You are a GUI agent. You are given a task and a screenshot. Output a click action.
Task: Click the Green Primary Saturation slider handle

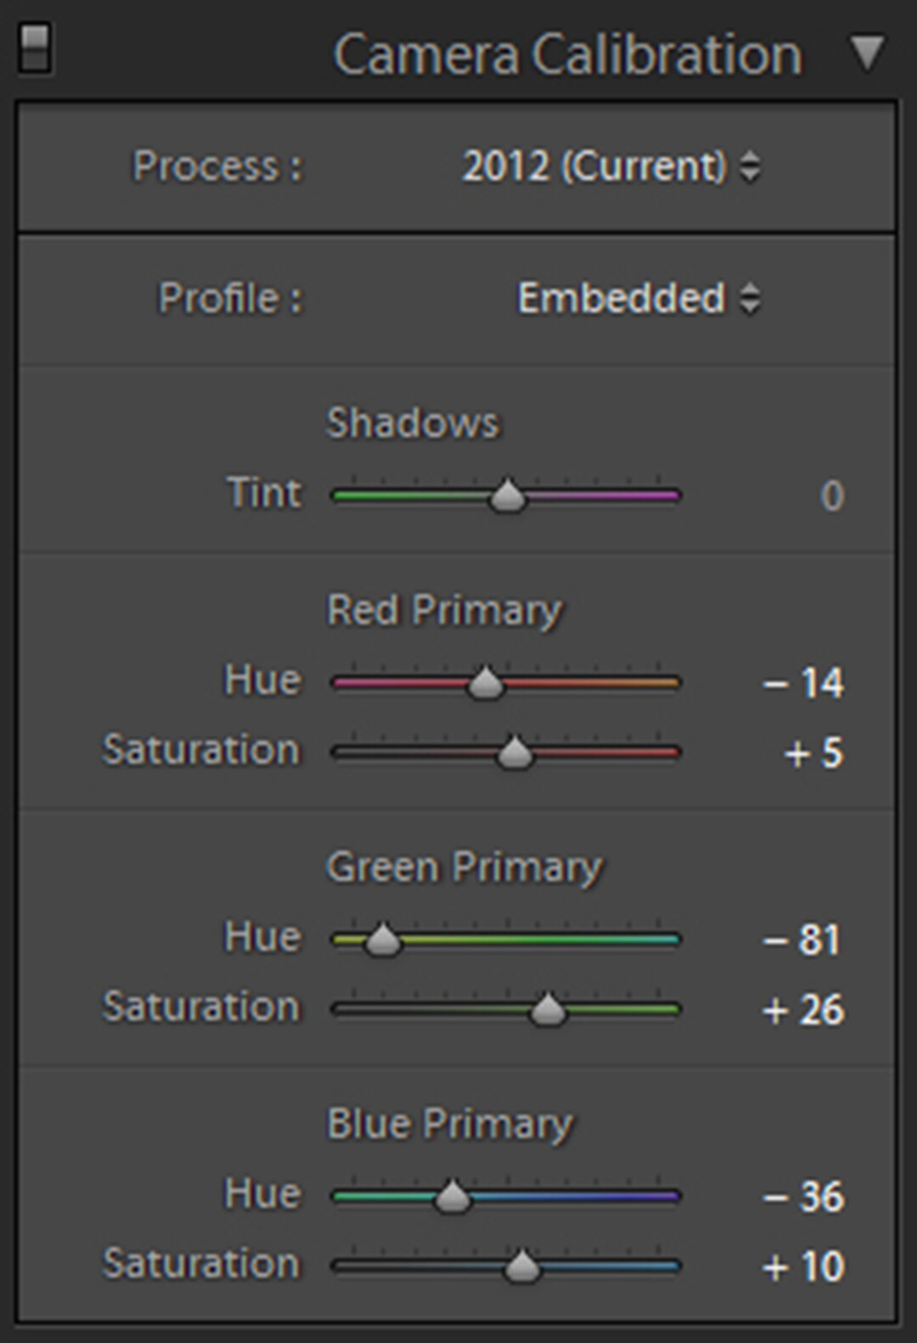click(548, 1010)
